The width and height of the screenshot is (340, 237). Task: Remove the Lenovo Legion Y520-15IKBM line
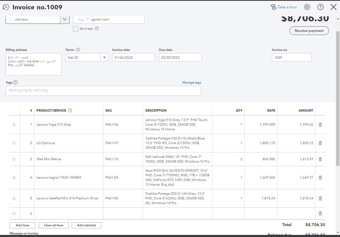320,178
